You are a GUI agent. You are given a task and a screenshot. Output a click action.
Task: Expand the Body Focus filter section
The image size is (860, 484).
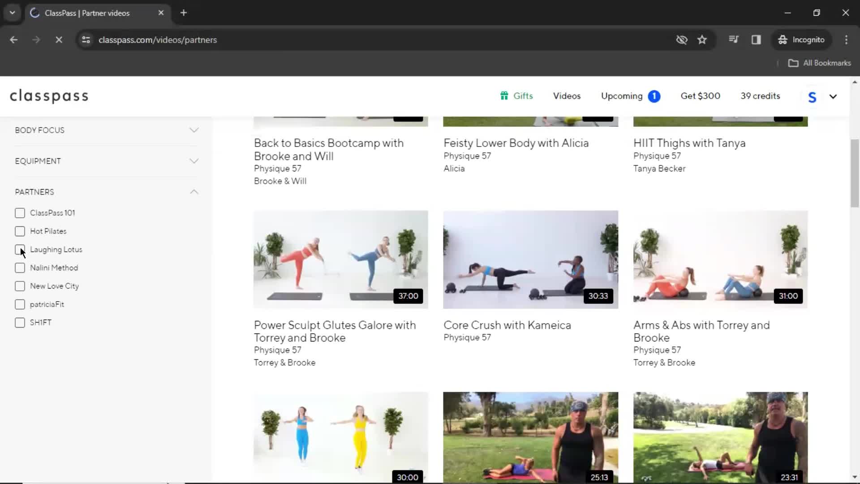107,130
